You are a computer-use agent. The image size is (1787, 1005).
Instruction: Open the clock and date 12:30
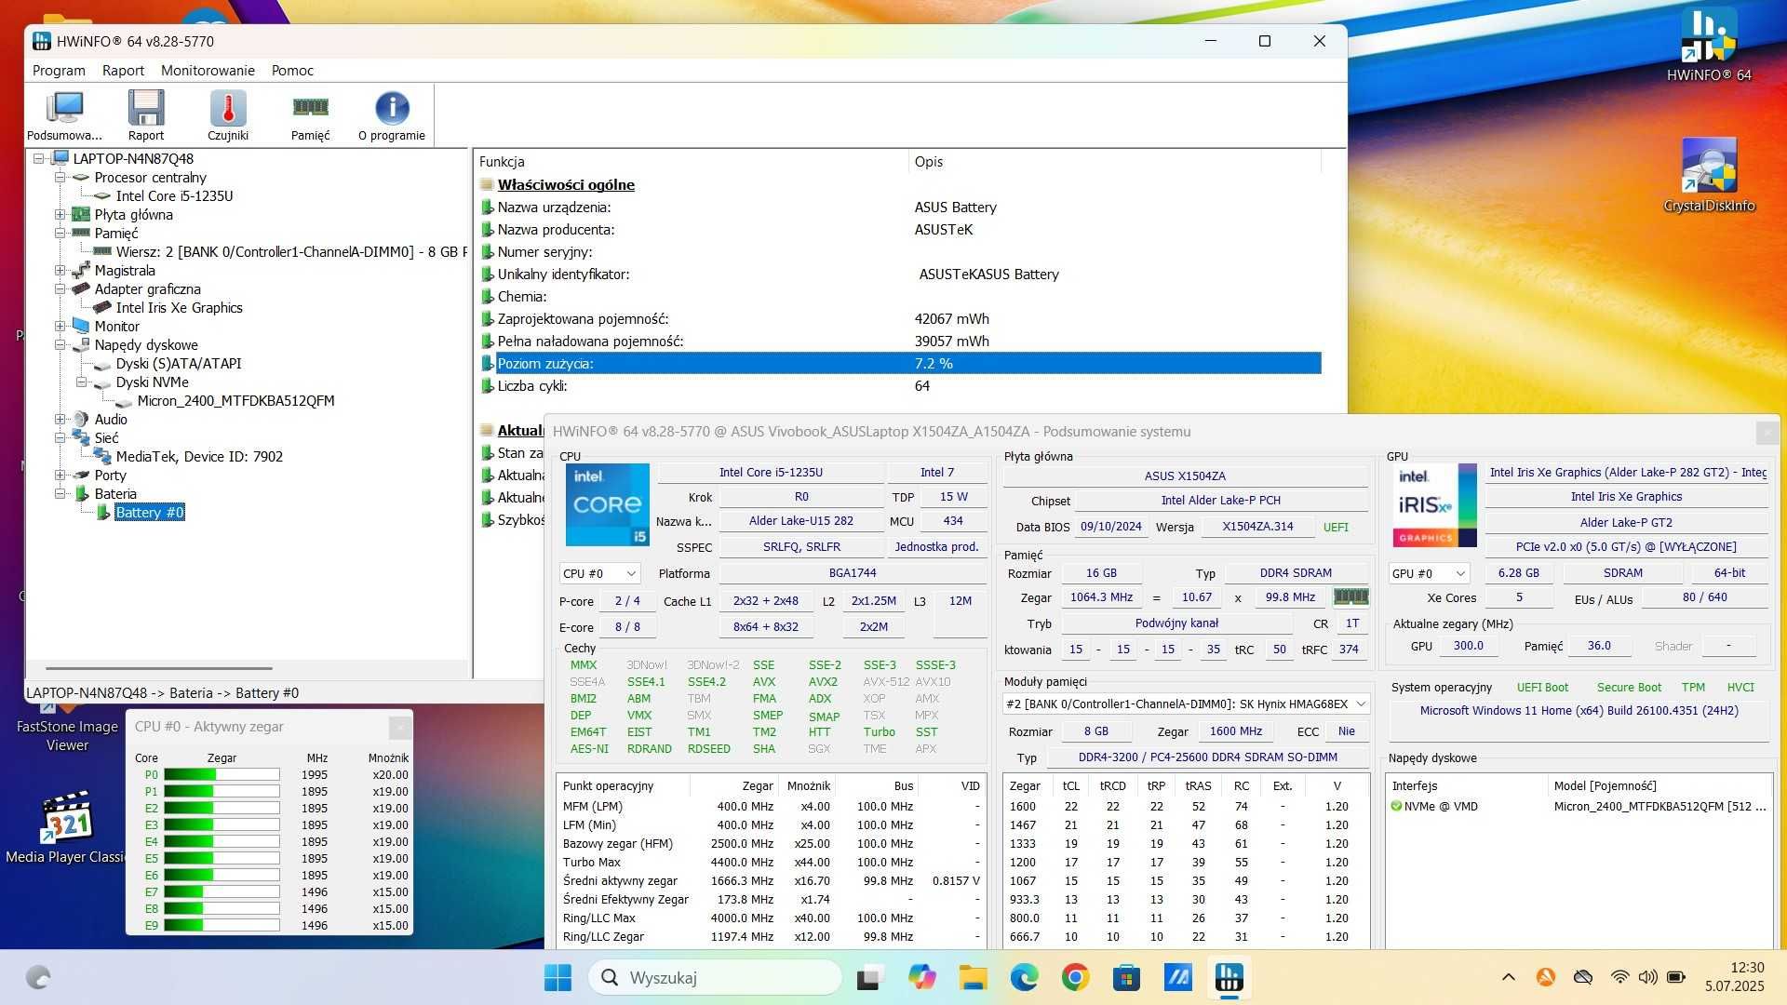click(1734, 977)
